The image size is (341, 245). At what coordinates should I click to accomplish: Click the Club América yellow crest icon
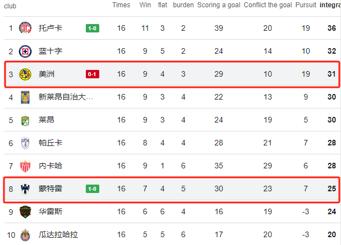pyautogui.click(x=25, y=74)
